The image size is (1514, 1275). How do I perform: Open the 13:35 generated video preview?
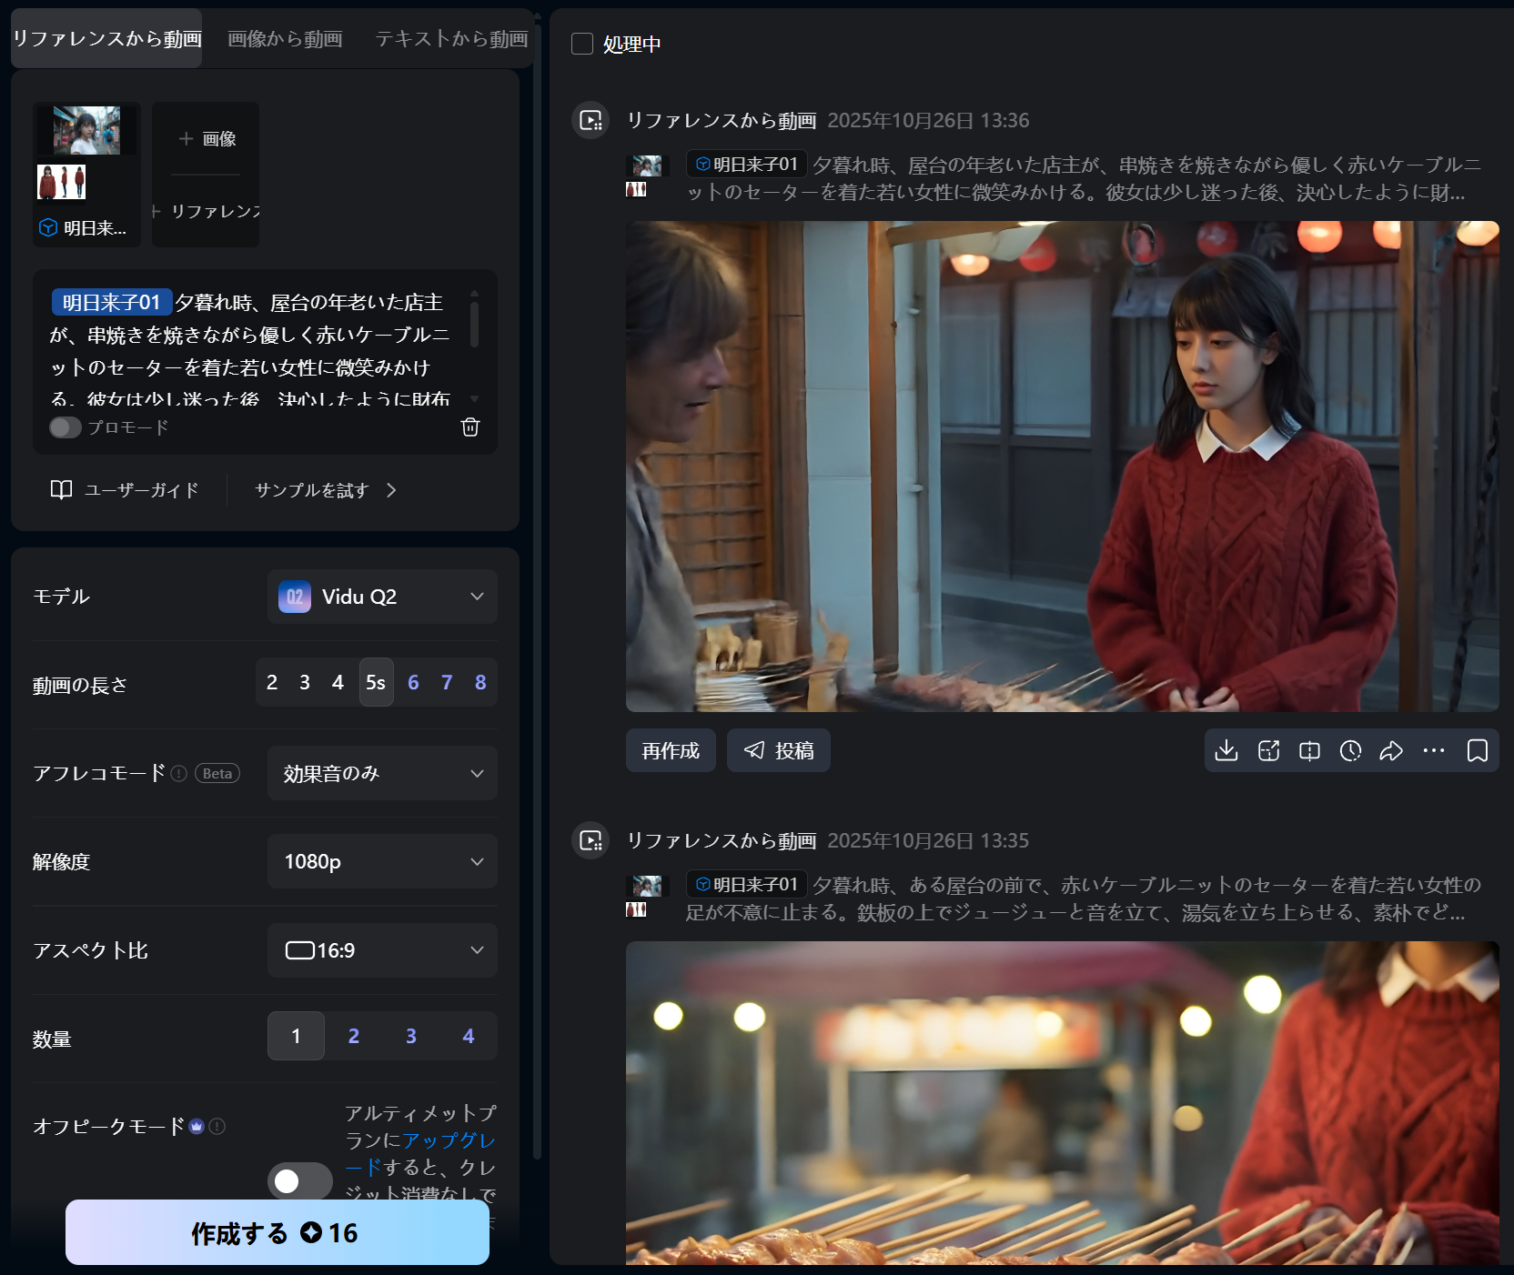click(1062, 1102)
